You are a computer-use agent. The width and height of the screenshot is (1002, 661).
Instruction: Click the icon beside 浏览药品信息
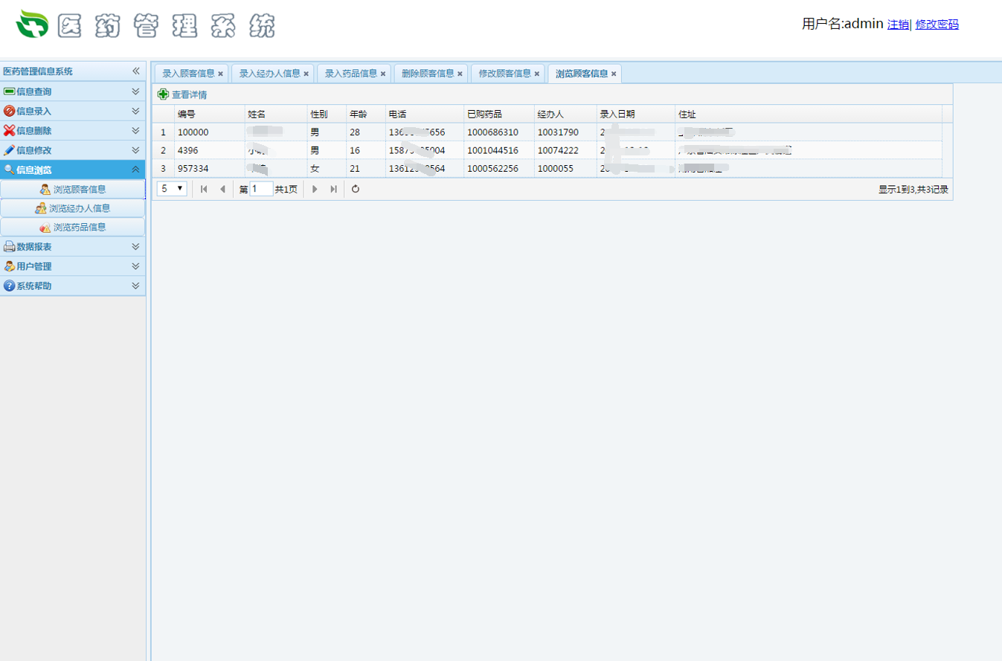click(45, 228)
